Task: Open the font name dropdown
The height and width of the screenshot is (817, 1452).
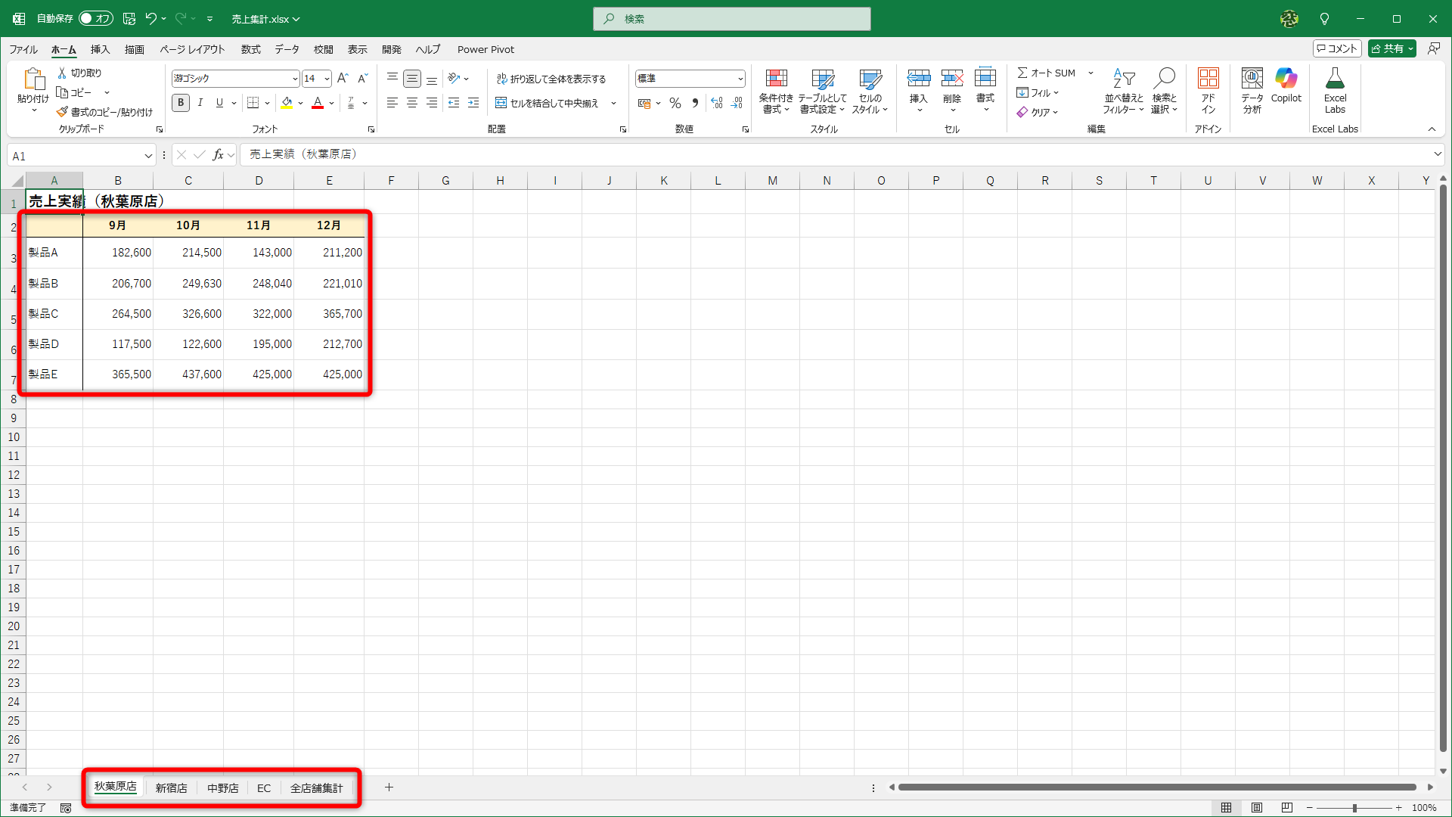Action: pos(295,79)
